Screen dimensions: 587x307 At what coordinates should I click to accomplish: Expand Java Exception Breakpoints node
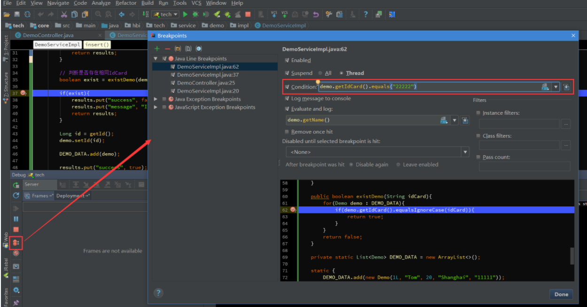pos(156,99)
